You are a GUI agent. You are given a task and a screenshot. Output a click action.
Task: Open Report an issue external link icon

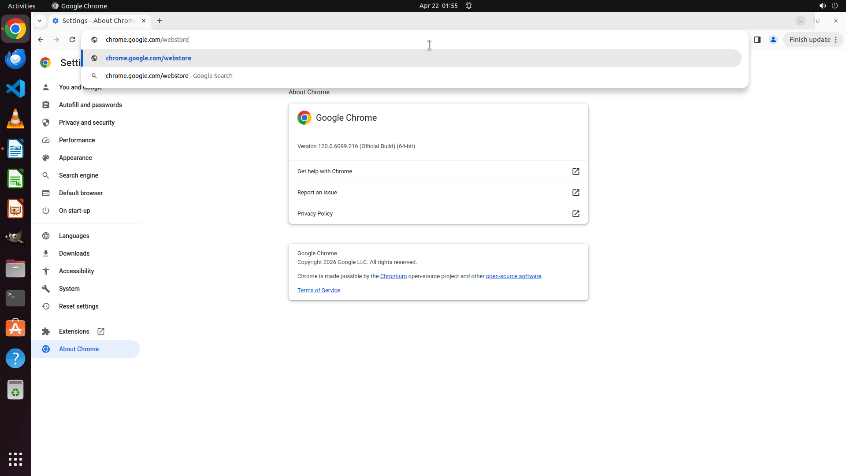575,193
